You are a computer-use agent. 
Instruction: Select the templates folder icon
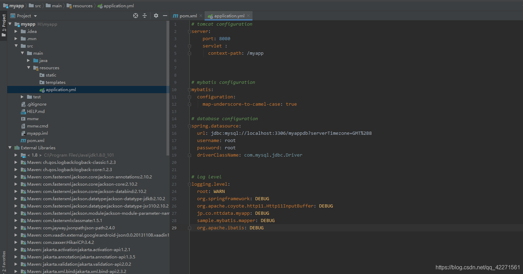coord(42,82)
